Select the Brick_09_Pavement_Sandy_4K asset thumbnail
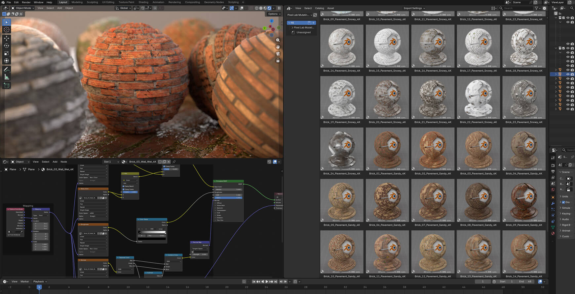This screenshot has height=294, width=575. click(524, 200)
